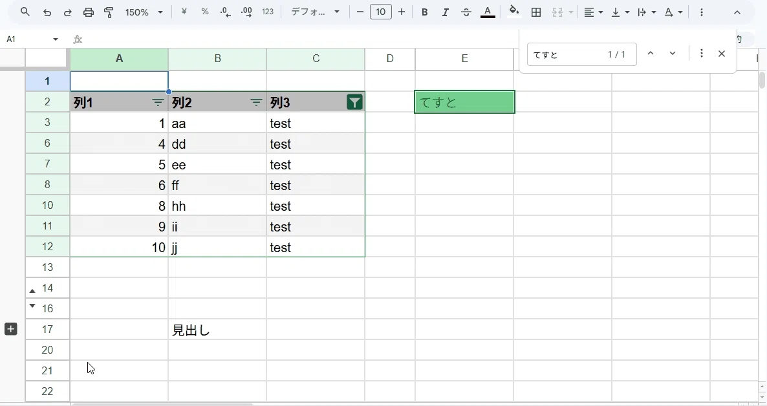This screenshot has width=767, height=406.
Task: Select column B header
Action: tap(218, 59)
